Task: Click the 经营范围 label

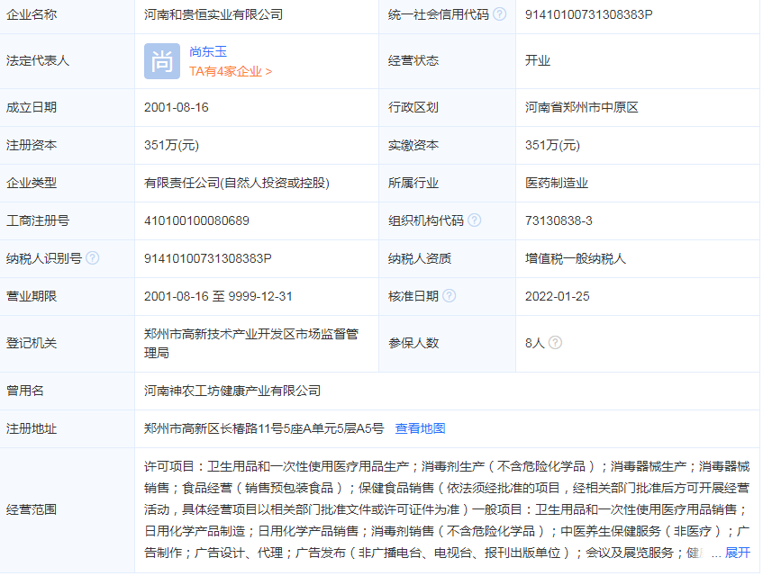Action: coord(32,509)
